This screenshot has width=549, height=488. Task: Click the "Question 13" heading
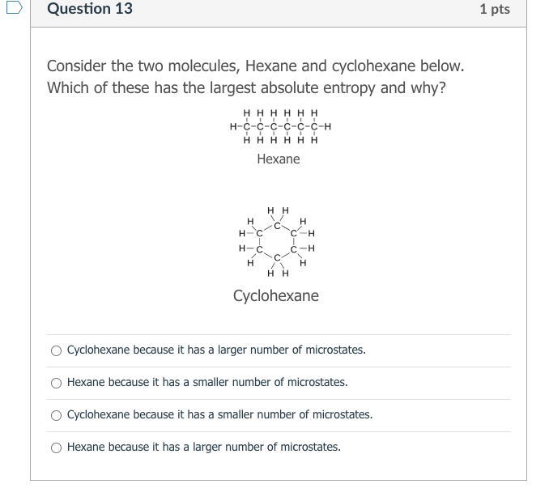(x=90, y=9)
